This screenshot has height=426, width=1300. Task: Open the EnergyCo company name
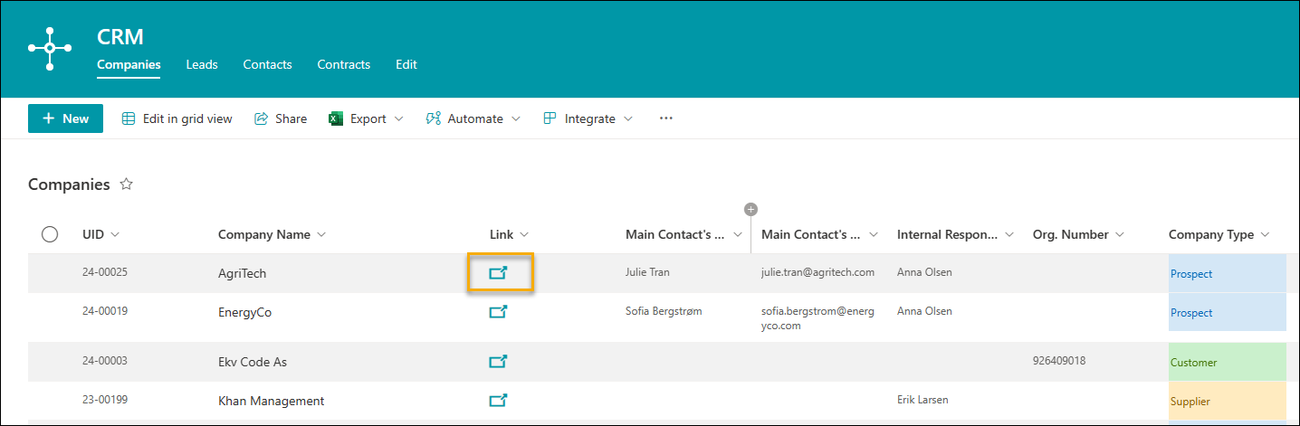(x=244, y=313)
